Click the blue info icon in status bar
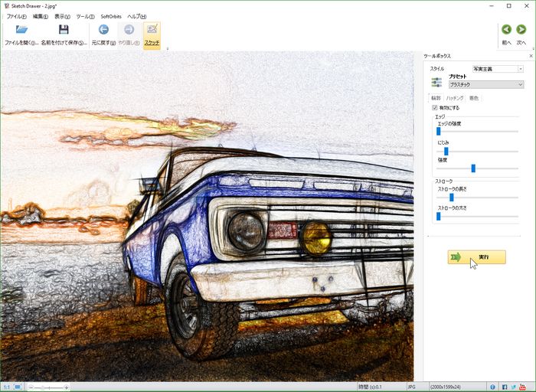This screenshot has width=536, height=392. [492, 387]
